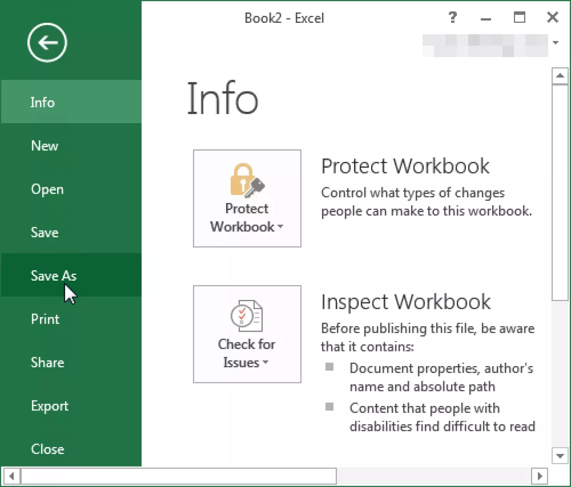The width and height of the screenshot is (571, 487).
Task: Click the Info page title
Action: pos(223,98)
